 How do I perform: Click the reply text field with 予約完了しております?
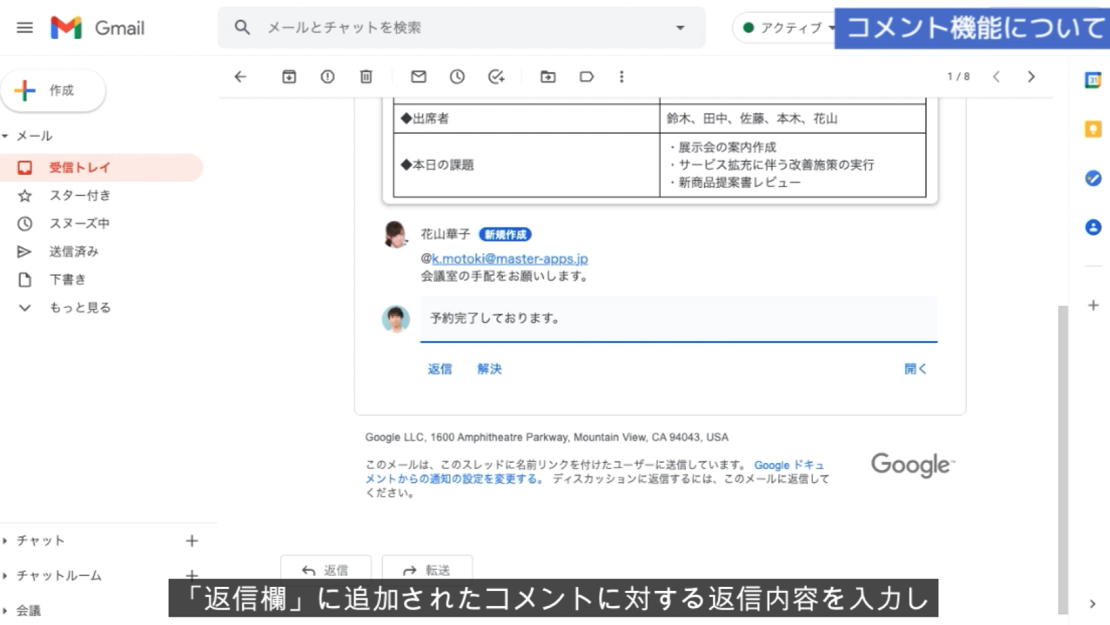click(679, 319)
